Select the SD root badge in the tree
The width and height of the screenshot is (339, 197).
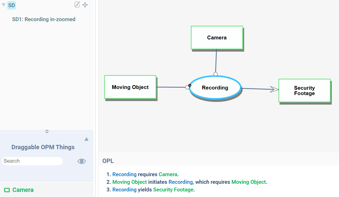(11, 5)
